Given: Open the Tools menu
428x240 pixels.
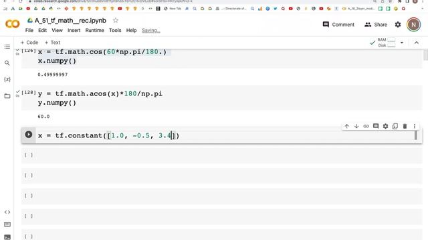Looking at the screenshot, I should click(115, 30).
